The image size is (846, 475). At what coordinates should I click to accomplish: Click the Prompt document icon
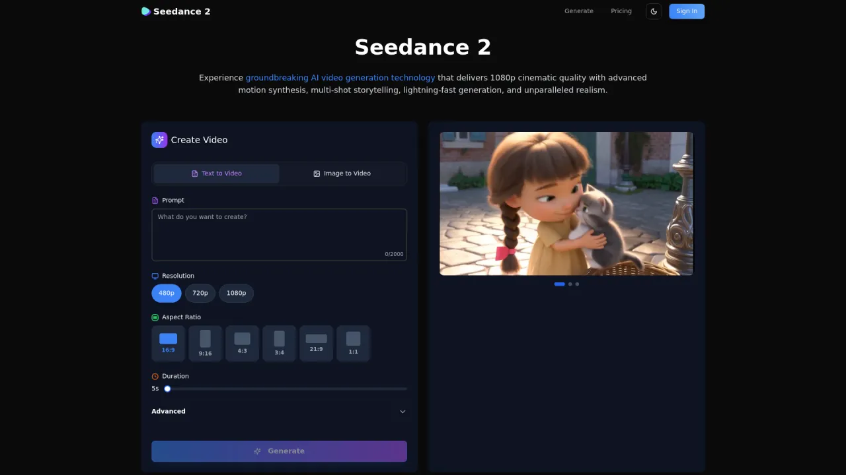[155, 201]
